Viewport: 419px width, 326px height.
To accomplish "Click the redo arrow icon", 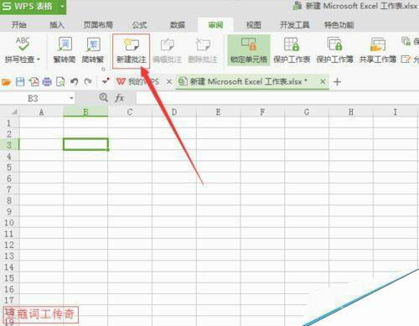I will tap(88, 82).
